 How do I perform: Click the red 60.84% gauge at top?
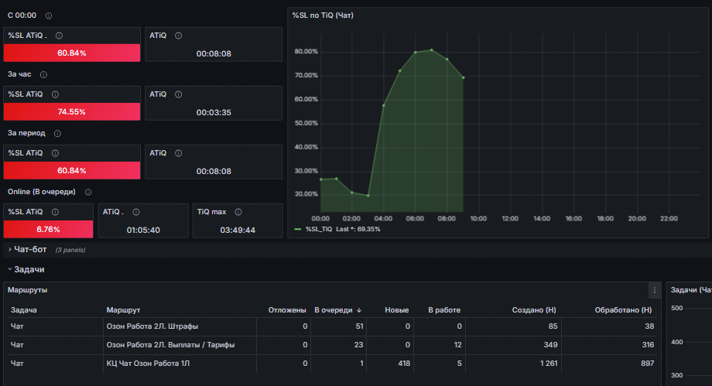72,53
